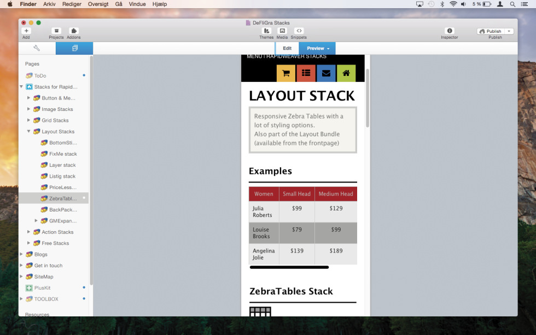Click the Wi-Fi status icon
The image size is (536, 335).
453,4
